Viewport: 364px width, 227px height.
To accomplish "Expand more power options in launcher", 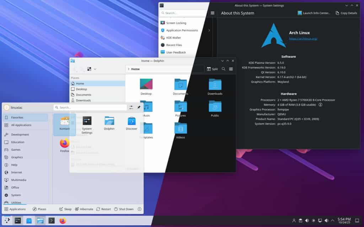I will pos(139,209).
